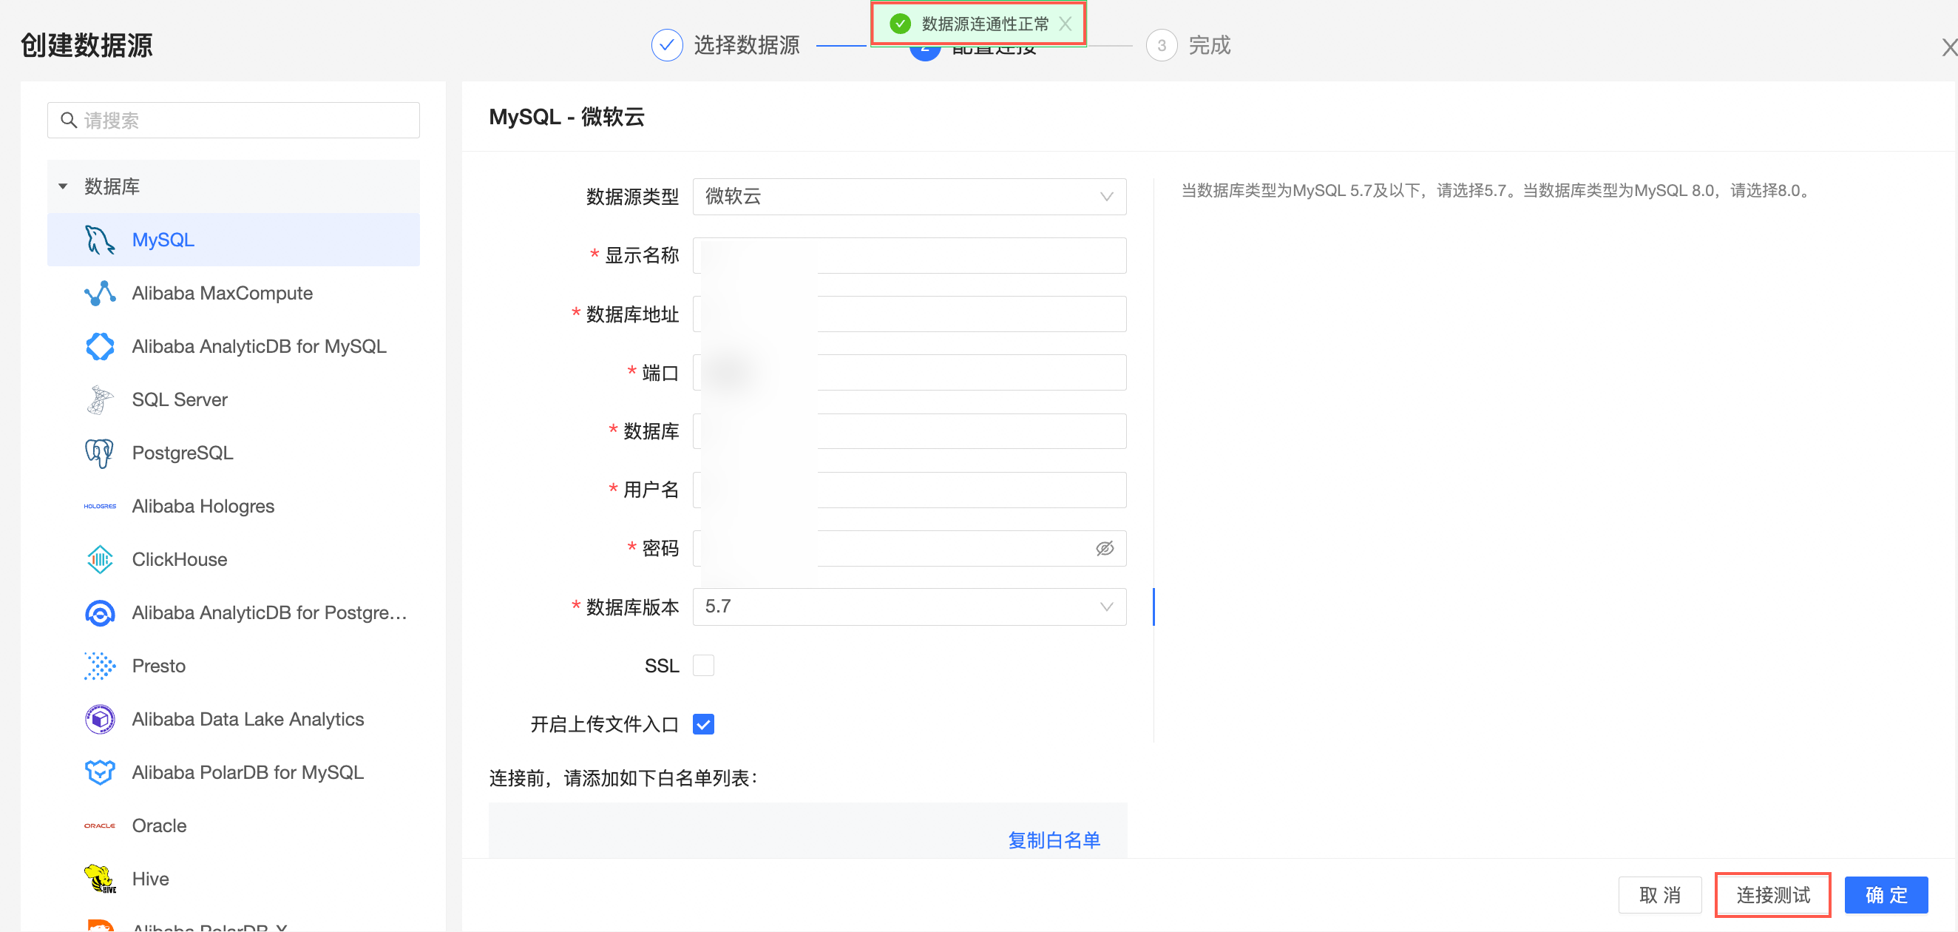Screen dimensions: 1958x932
Task: Click the 数据库地址 input field
Action: [909, 314]
